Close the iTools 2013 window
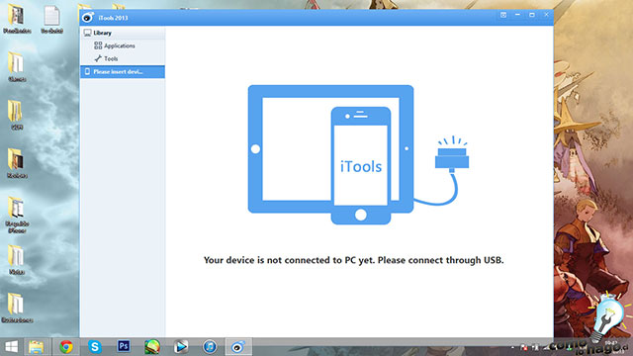Image resolution: width=633 pixels, height=356 pixels. click(x=546, y=15)
